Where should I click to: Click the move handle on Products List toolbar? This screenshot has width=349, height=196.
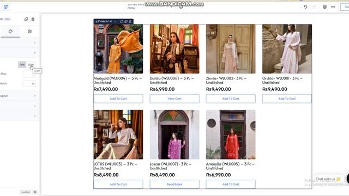click(x=97, y=22)
